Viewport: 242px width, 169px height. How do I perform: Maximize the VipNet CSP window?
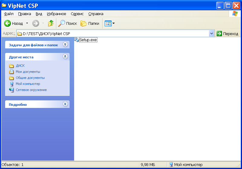(x=228, y=6)
